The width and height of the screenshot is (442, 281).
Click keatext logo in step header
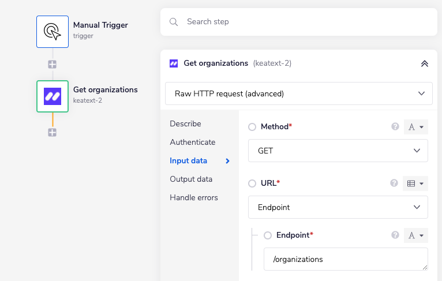174,63
